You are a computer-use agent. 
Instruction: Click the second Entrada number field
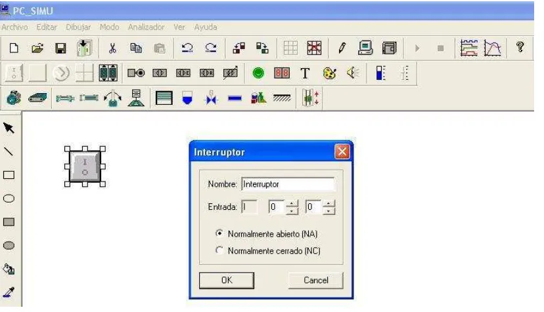point(313,207)
